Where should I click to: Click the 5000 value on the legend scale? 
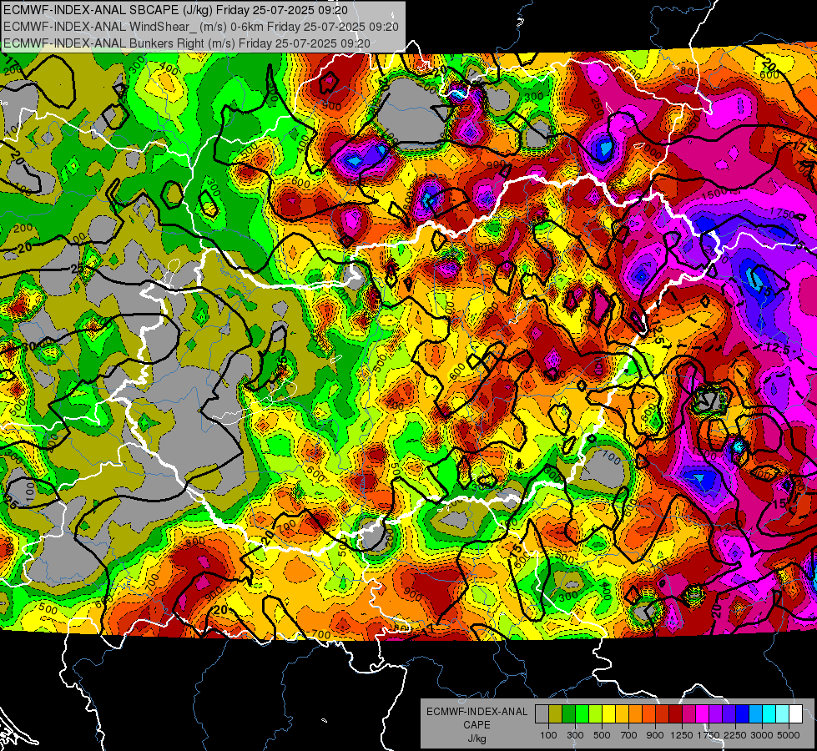[x=789, y=735]
